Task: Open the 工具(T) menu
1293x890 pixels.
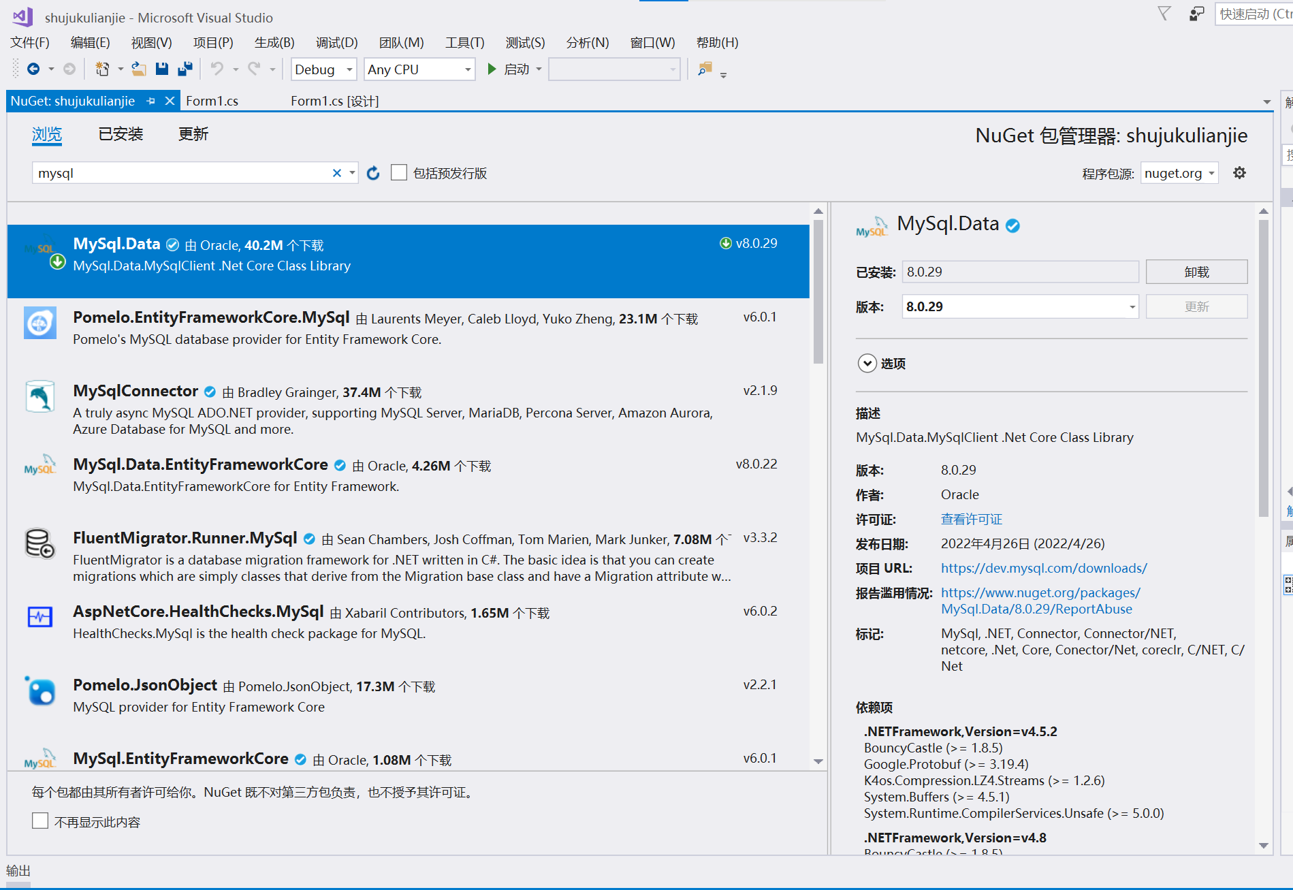Action: (465, 42)
